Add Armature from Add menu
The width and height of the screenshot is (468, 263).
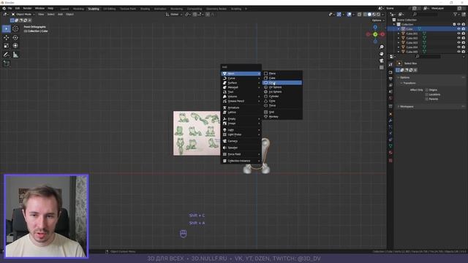click(241, 107)
